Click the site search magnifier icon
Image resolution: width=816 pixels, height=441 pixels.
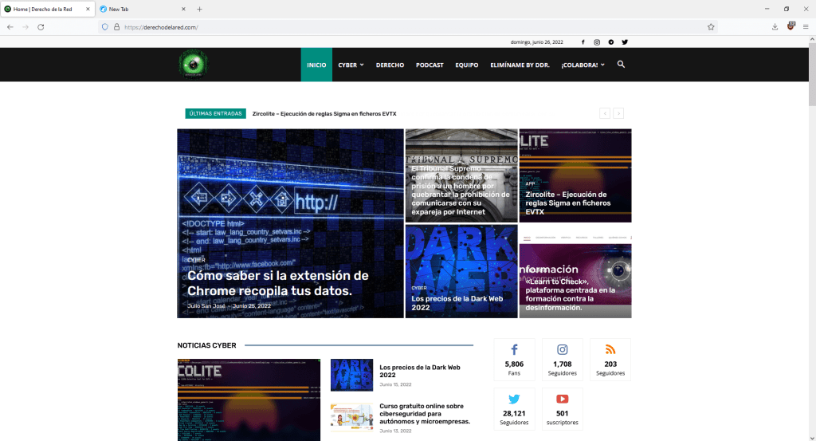pos(621,65)
